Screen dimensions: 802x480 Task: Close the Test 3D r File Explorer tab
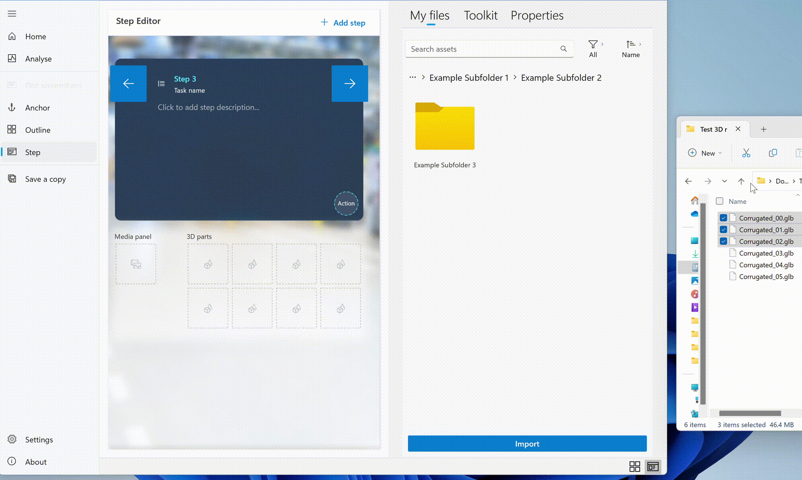(x=738, y=129)
